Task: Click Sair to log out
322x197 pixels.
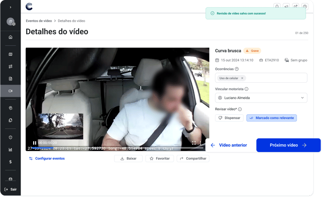Action: pyautogui.click(x=10, y=190)
